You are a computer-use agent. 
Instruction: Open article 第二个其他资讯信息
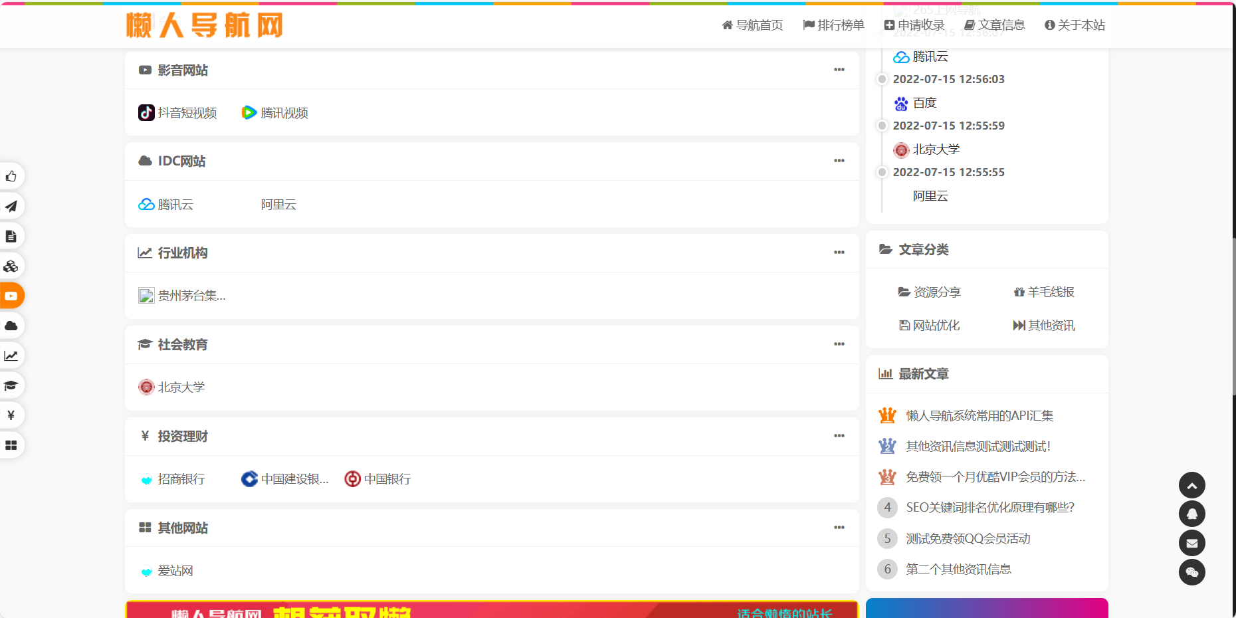[959, 569]
